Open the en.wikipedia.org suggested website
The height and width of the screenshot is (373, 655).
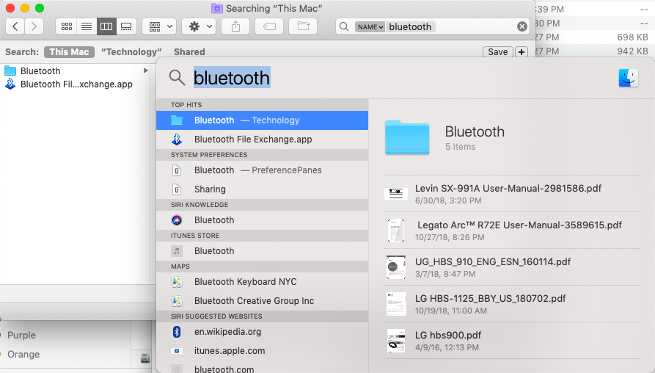coord(263,332)
